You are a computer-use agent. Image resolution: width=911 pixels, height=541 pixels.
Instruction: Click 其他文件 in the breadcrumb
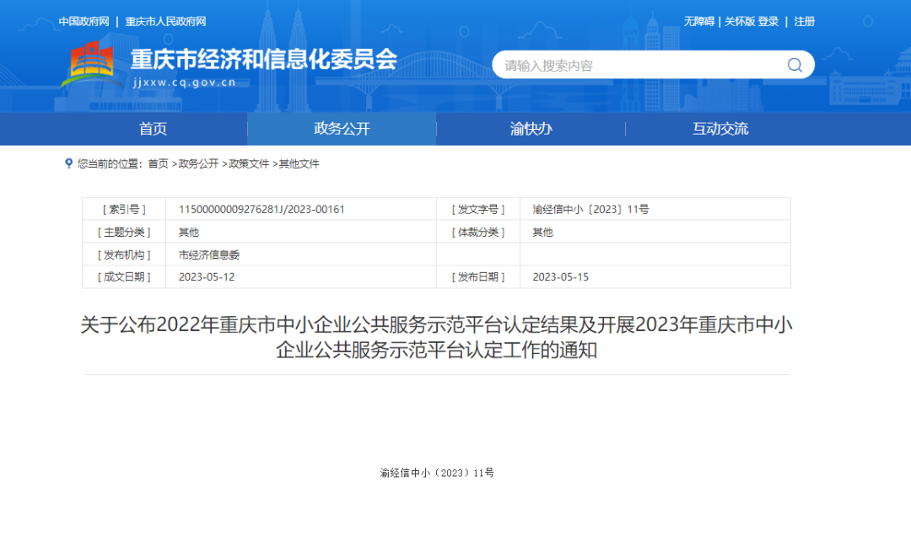299,163
